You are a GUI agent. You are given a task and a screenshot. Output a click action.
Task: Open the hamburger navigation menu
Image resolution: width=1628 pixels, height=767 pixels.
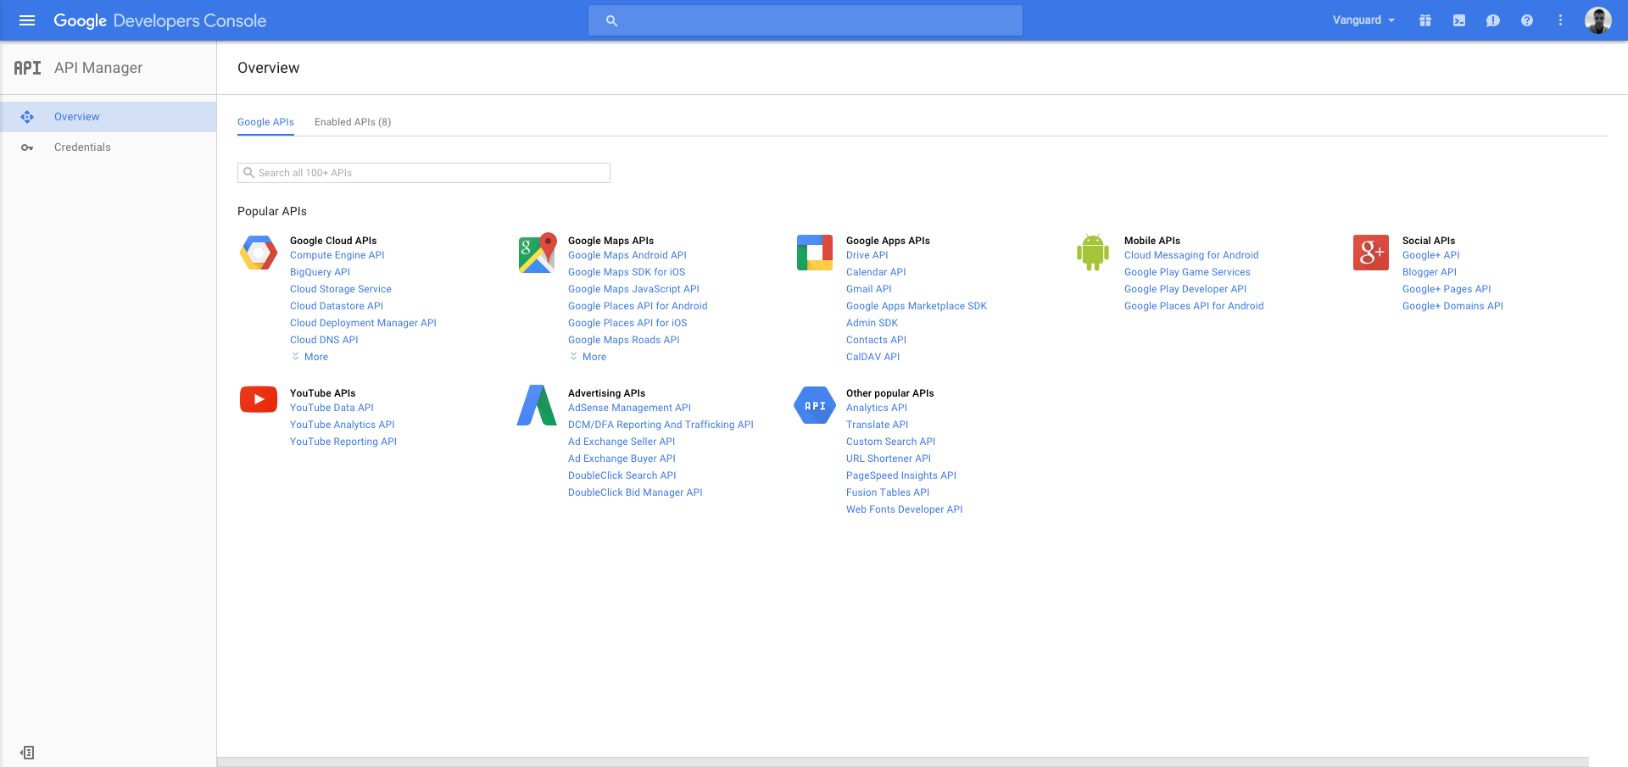pyautogui.click(x=27, y=20)
